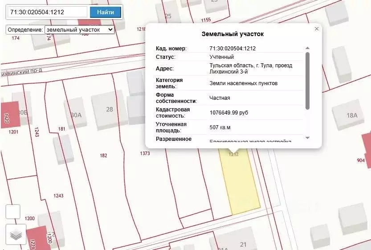Click parcel number 904 on map

(361, 160)
